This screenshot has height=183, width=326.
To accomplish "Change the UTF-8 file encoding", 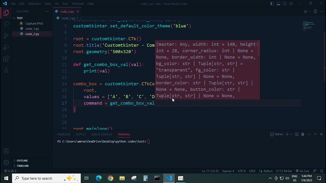I will [x=242, y=171].
